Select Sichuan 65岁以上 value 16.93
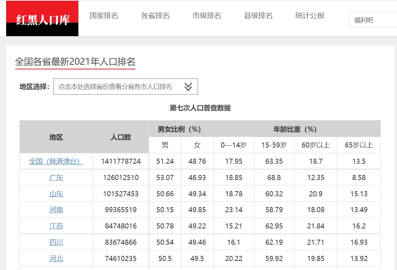Viewport: 397px width, 270px height. [x=359, y=242]
